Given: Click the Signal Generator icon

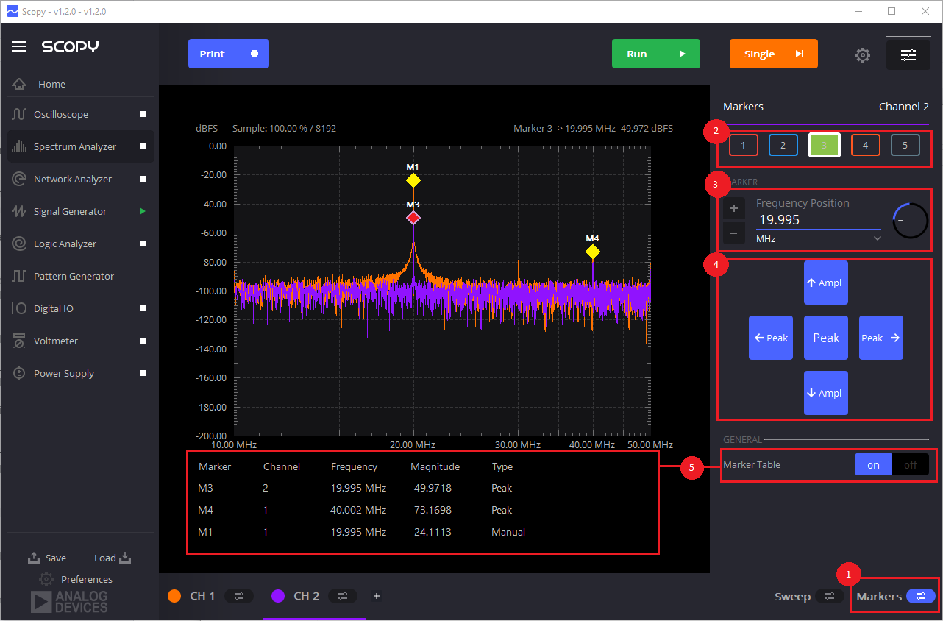Looking at the screenshot, I should (19, 211).
